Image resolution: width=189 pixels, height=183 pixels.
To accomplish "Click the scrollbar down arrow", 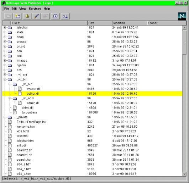I will click(x=184, y=174).
